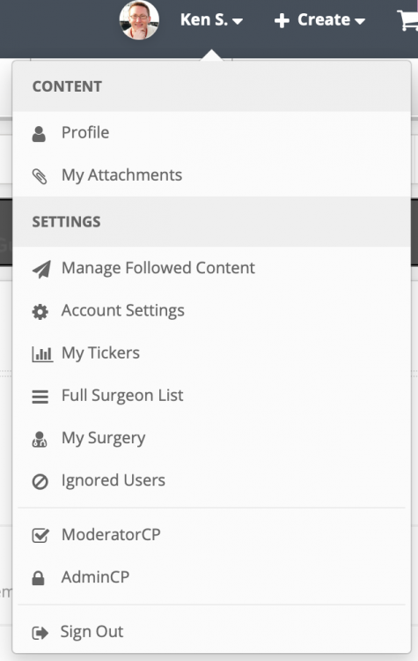Click the bar chart My Tickers icon
This screenshot has height=661, width=418.
[42, 354]
